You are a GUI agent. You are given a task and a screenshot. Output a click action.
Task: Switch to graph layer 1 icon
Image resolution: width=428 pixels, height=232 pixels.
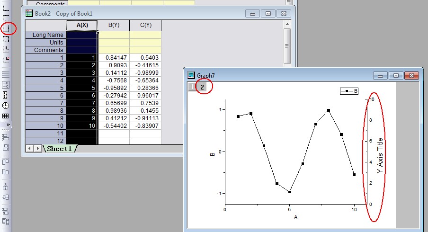[192, 87]
